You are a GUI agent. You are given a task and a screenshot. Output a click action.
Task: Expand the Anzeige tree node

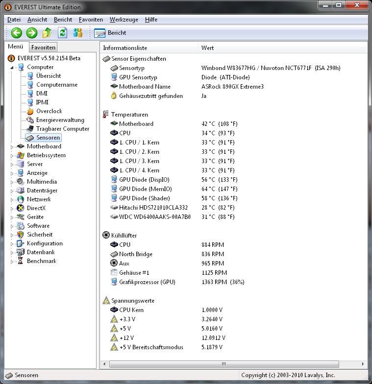(x=12, y=173)
